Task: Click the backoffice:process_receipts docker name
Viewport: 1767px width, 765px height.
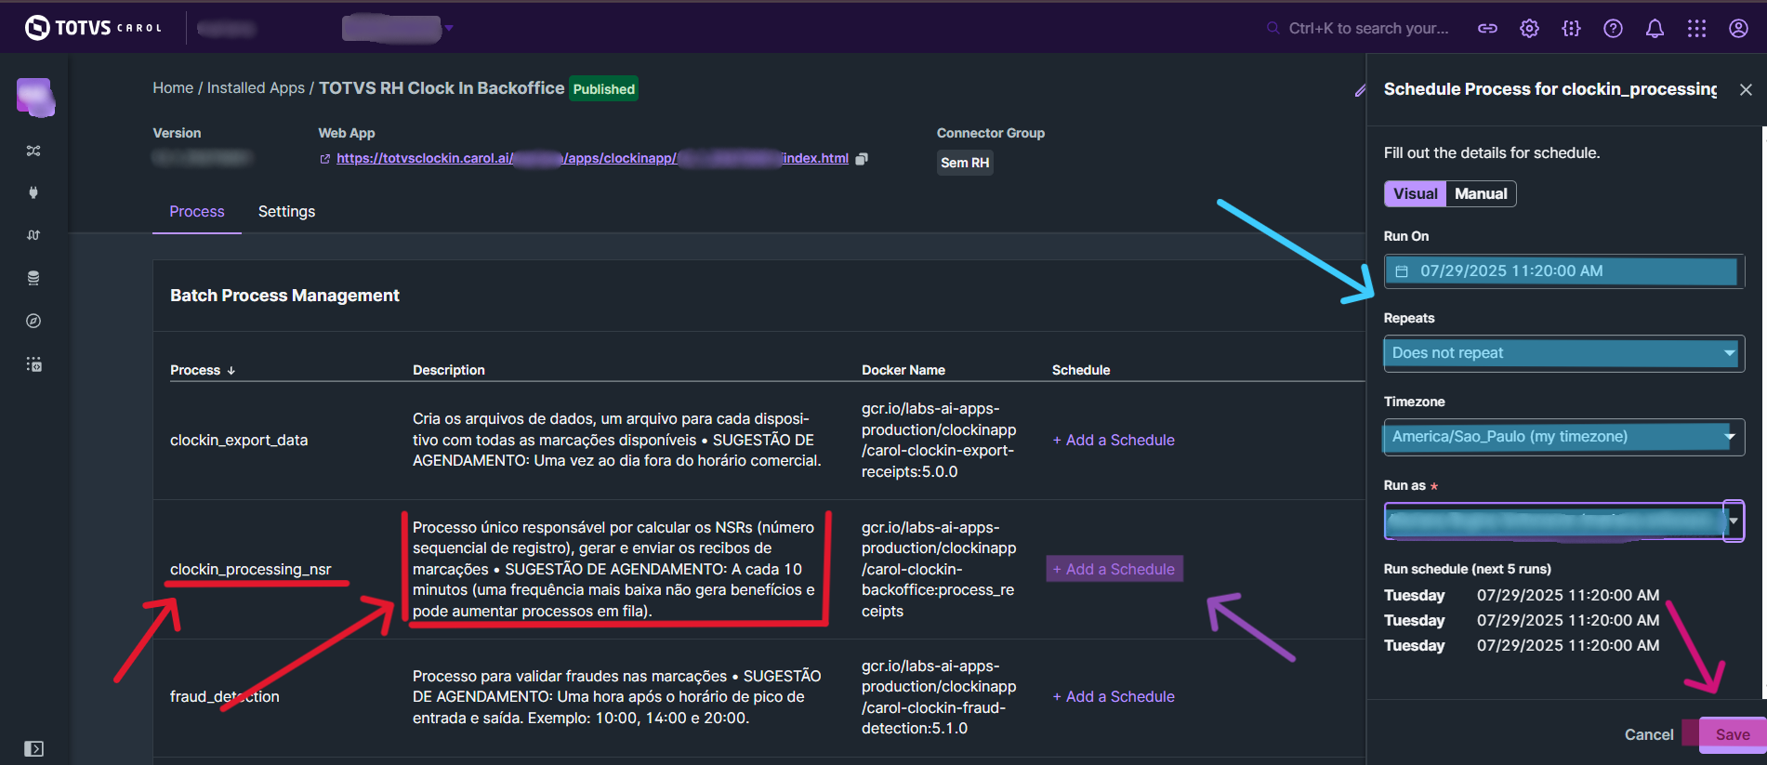Action: point(939,569)
